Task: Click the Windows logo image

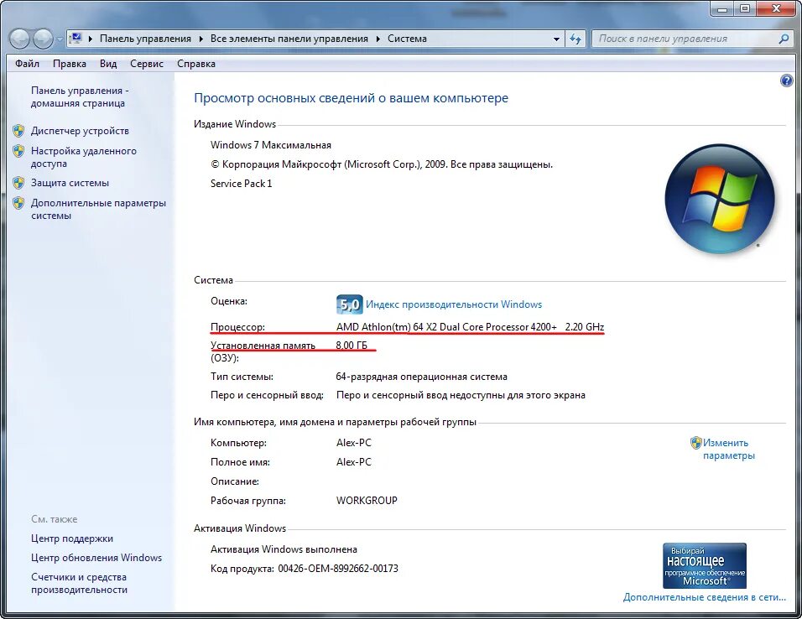Action: (x=720, y=199)
